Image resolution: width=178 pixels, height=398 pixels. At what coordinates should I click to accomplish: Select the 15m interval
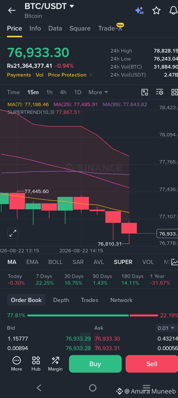[33, 92]
